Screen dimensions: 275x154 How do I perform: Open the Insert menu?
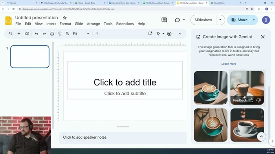(x=51, y=24)
